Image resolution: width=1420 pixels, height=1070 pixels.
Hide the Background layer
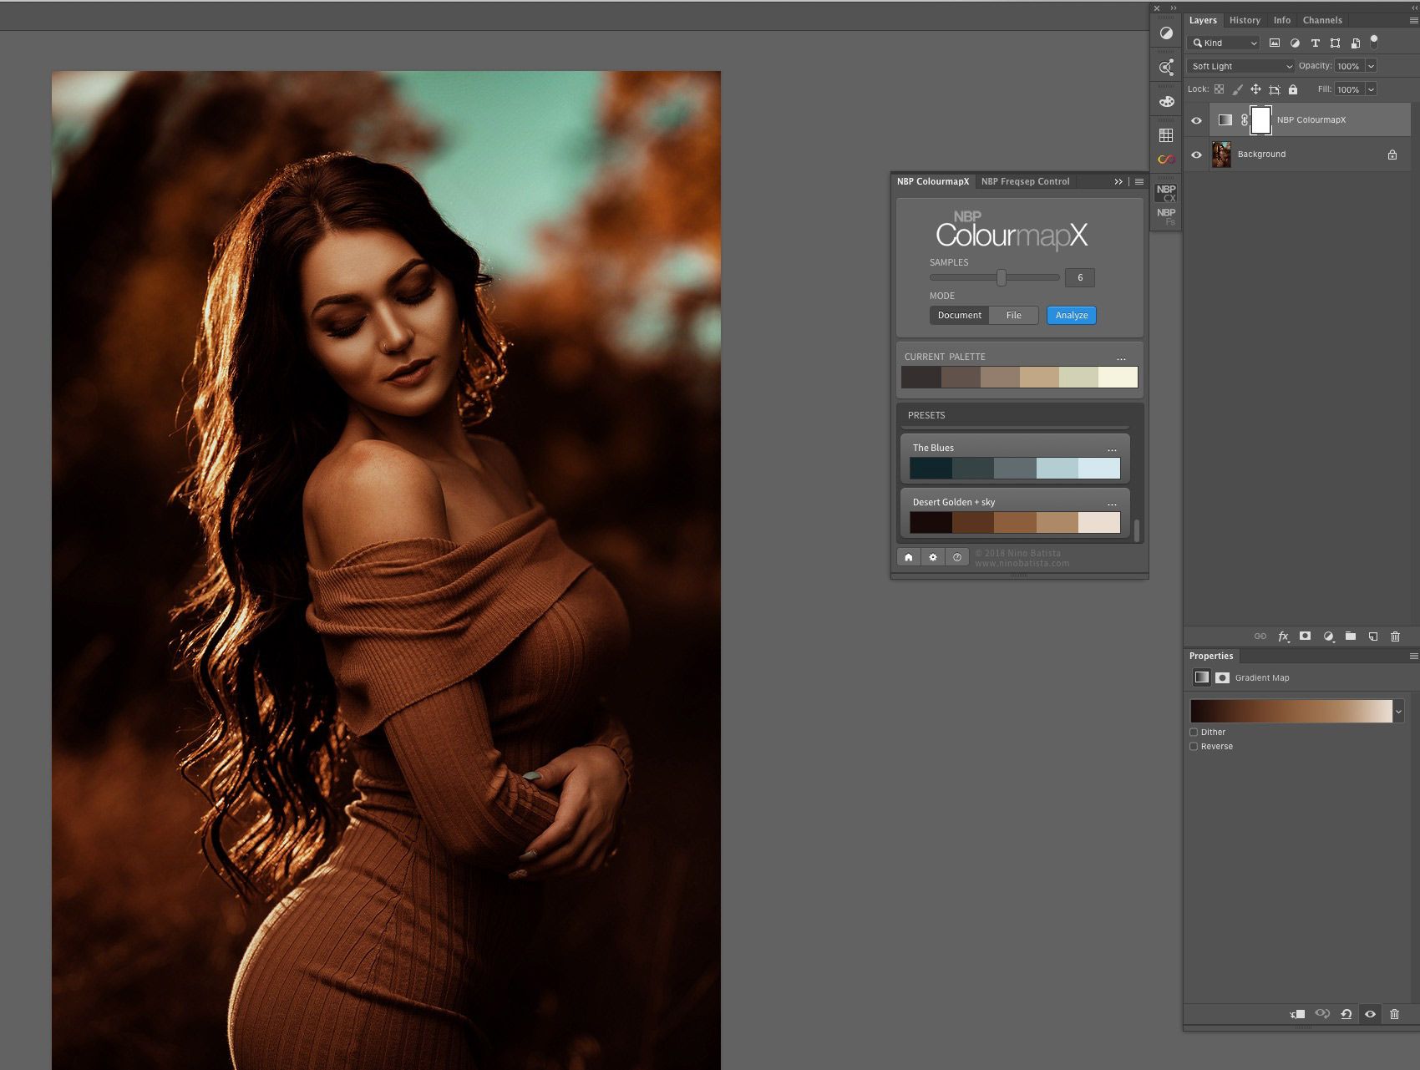pyautogui.click(x=1196, y=155)
